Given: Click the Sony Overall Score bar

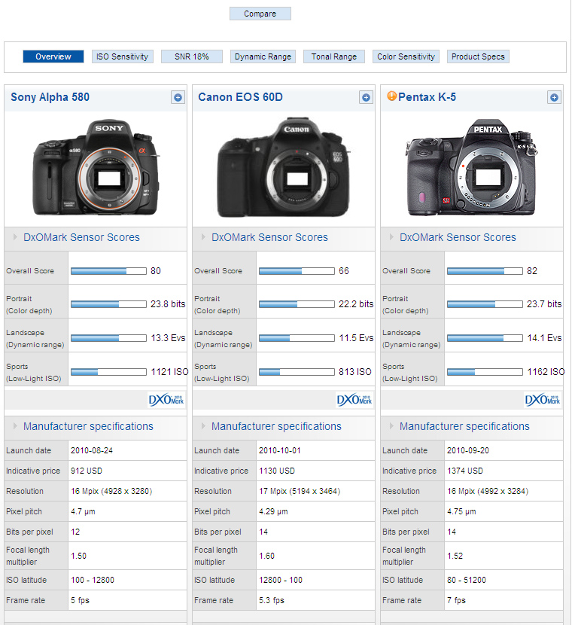Looking at the screenshot, I should click(x=108, y=271).
